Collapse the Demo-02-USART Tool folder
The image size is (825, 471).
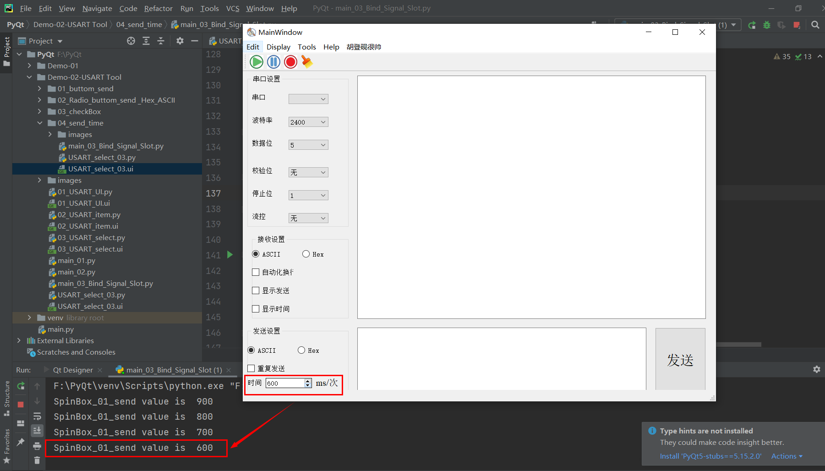(x=29, y=77)
